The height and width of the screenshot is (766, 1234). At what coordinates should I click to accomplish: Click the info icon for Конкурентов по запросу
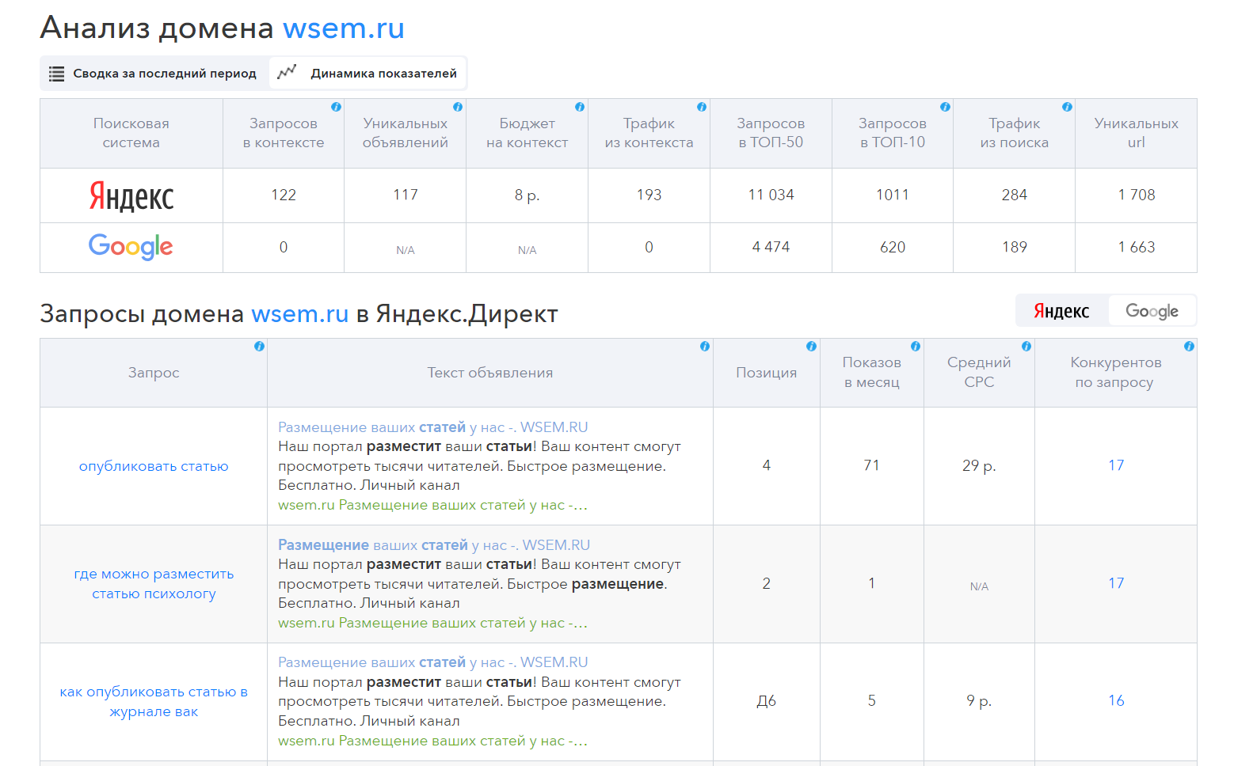(x=1189, y=347)
